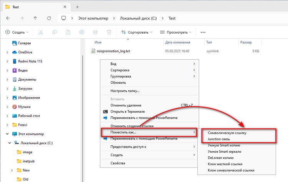288x182 pixels.
Task: Go up one folder level with up arrow
Action: click(x=35, y=18)
